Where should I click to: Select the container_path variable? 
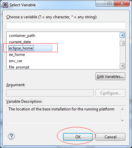22,36
